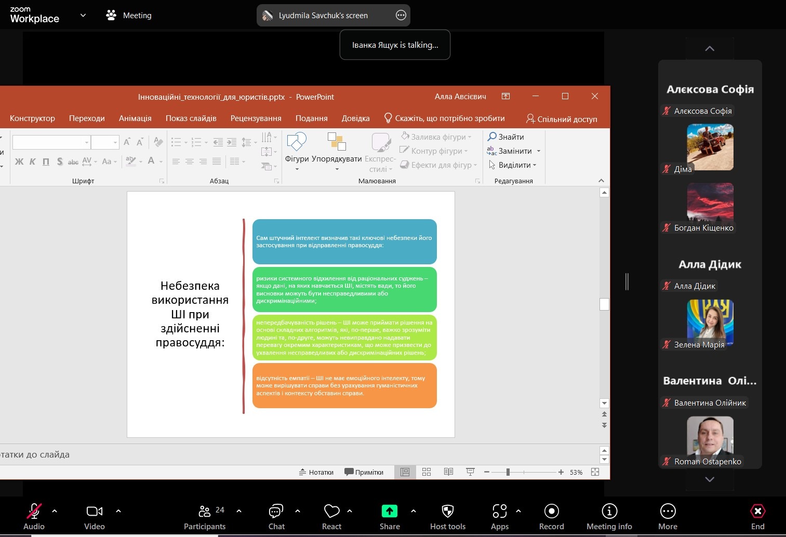The image size is (786, 537).
Task: Click End meeting button
Action: coord(757,512)
